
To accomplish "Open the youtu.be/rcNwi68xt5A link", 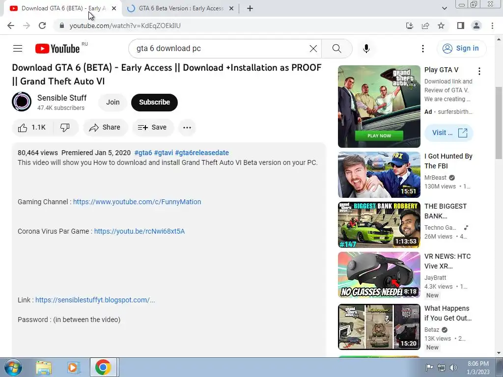I will point(140,232).
